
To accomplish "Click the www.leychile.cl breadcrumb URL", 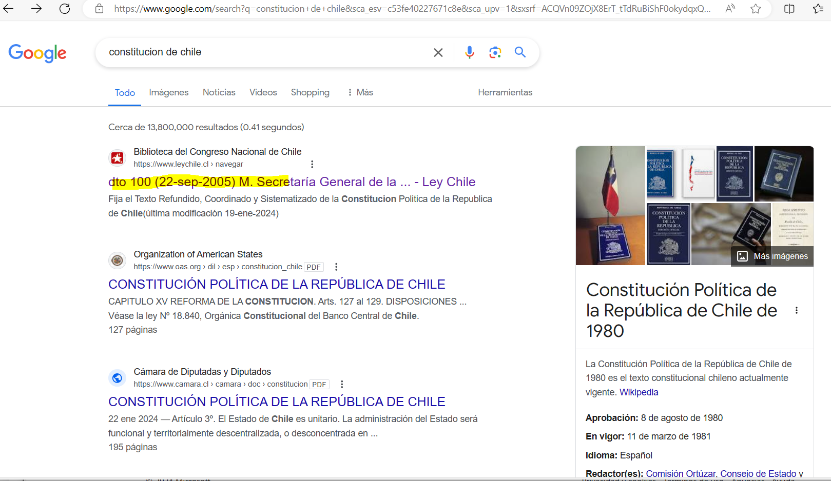I will click(188, 164).
